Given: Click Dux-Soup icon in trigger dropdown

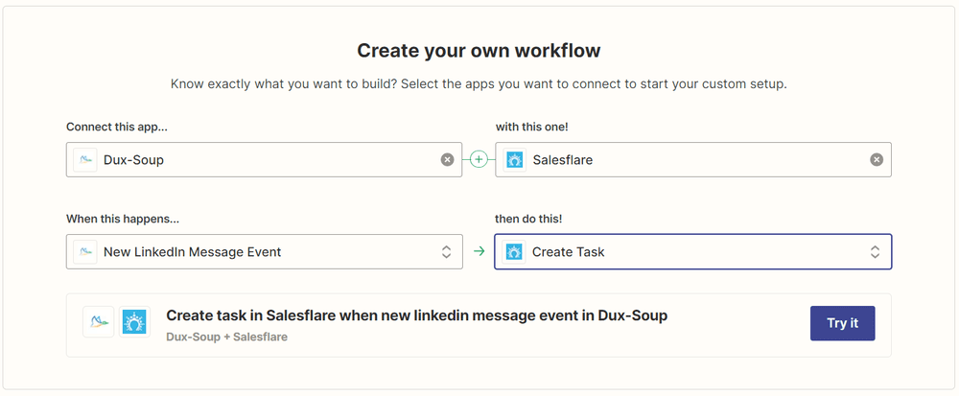Looking at the screenshot, I should tap(85, 252).
